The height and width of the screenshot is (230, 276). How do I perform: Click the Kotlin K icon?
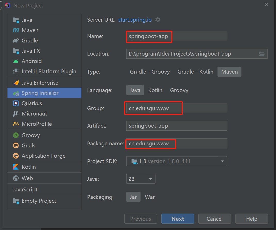click(x=16, y=167)
